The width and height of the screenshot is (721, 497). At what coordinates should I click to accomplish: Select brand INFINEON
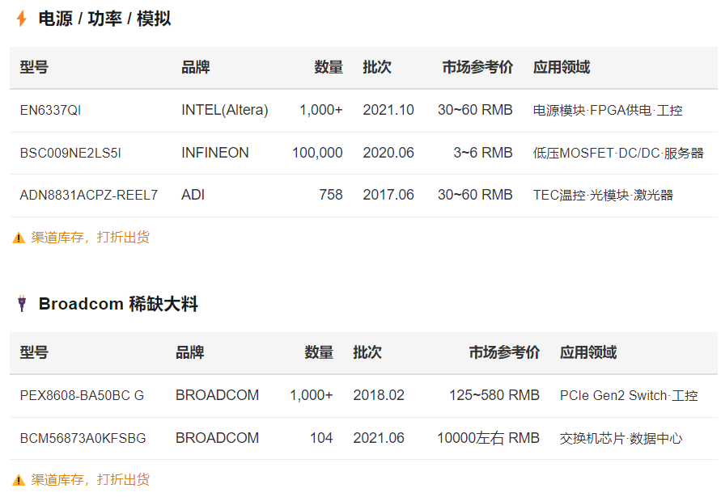(x=214, y=153)
